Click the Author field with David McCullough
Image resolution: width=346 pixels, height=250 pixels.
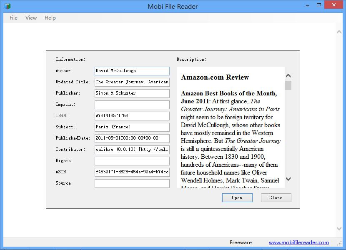(132, 71)
